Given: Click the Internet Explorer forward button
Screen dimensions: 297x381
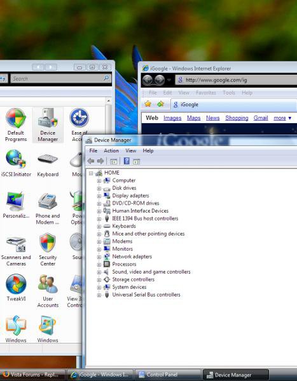Looking at the screenshot, I should 160,80.
